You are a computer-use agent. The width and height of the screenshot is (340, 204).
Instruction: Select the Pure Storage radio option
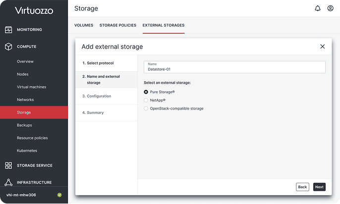coord(146,92)
